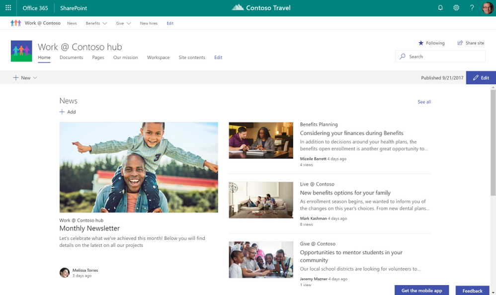
Task: Click the Share site icon
Action: (x=460, y=43)
